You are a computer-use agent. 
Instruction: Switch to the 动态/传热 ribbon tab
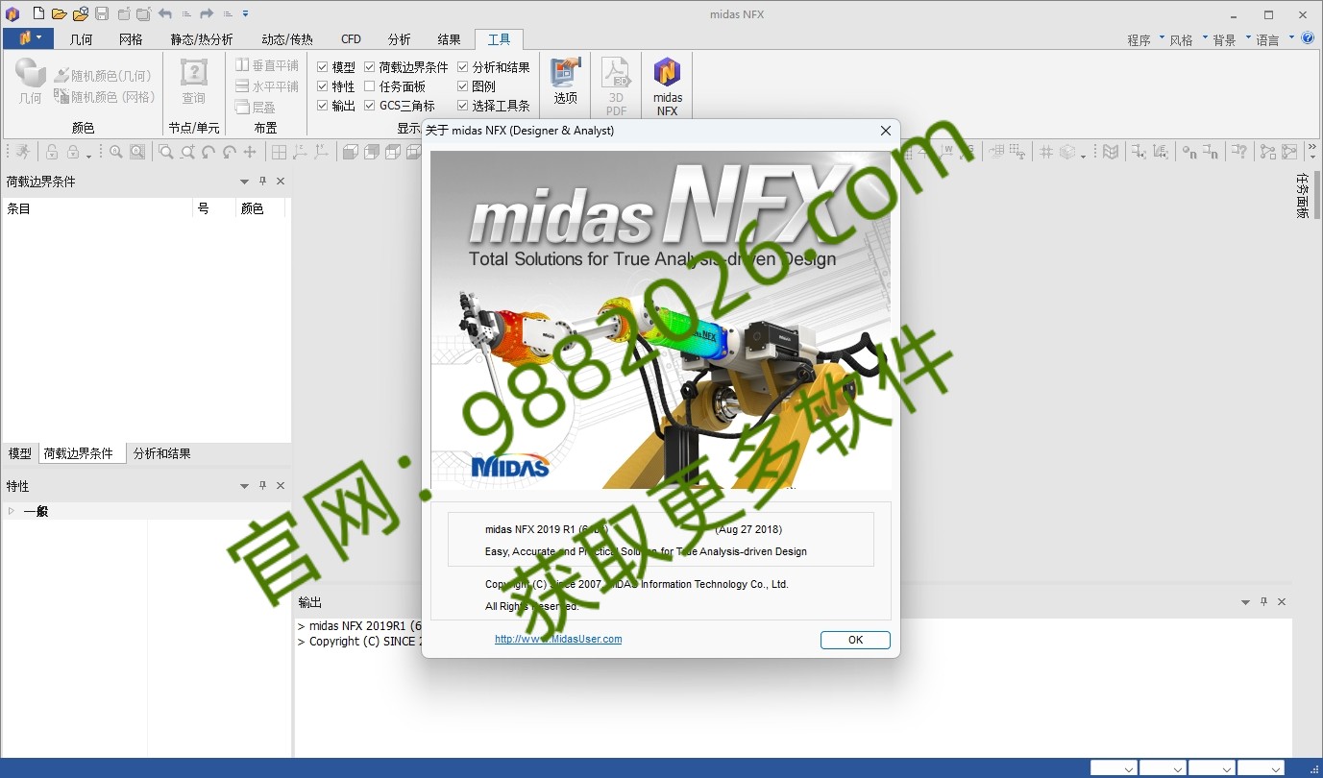[287, 39]
